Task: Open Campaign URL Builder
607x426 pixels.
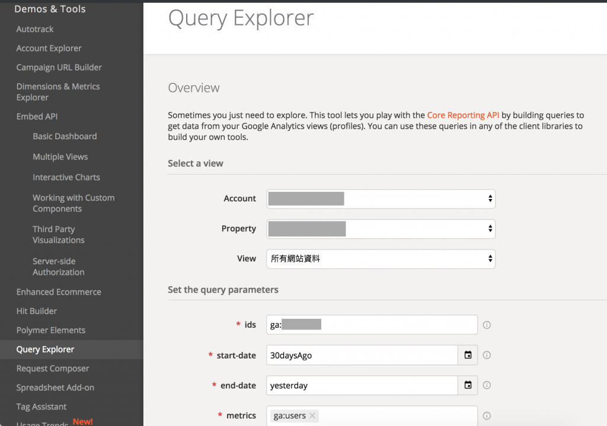Action: [59, 68]
